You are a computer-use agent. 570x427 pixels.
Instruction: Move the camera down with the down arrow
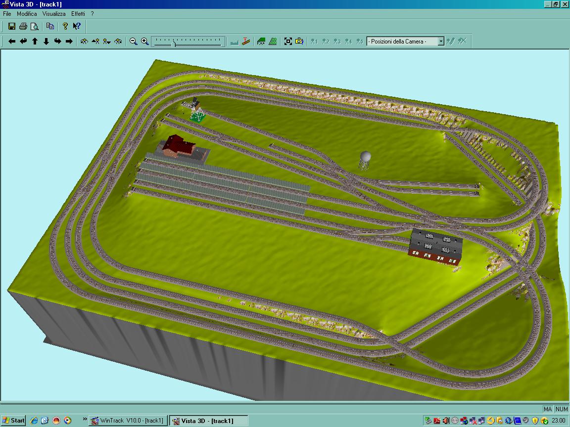(46, 42)
